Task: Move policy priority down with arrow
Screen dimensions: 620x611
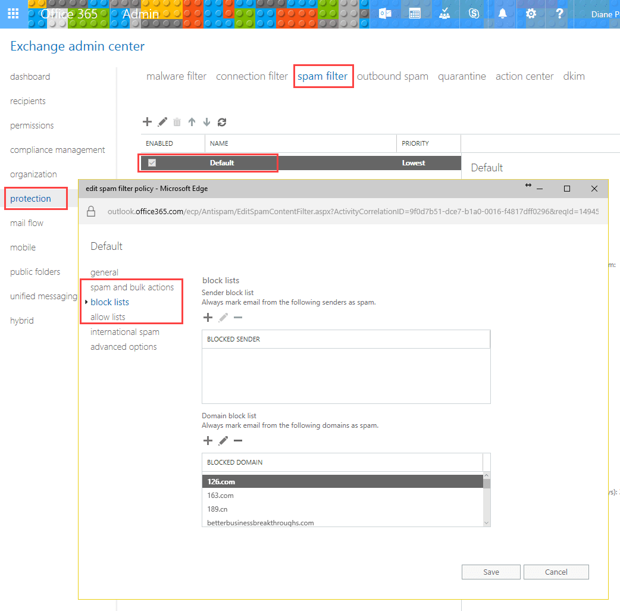Action: [207, 122]
